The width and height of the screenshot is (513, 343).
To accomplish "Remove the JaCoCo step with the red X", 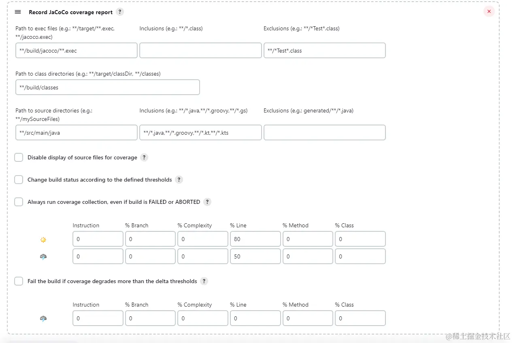I will (x=489, y=11).
